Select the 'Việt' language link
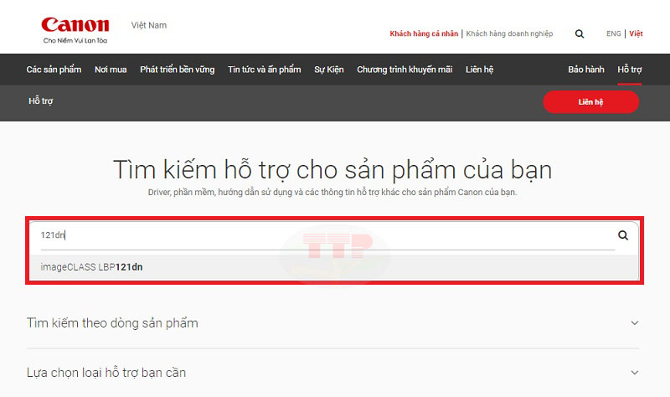 (636, 34)
